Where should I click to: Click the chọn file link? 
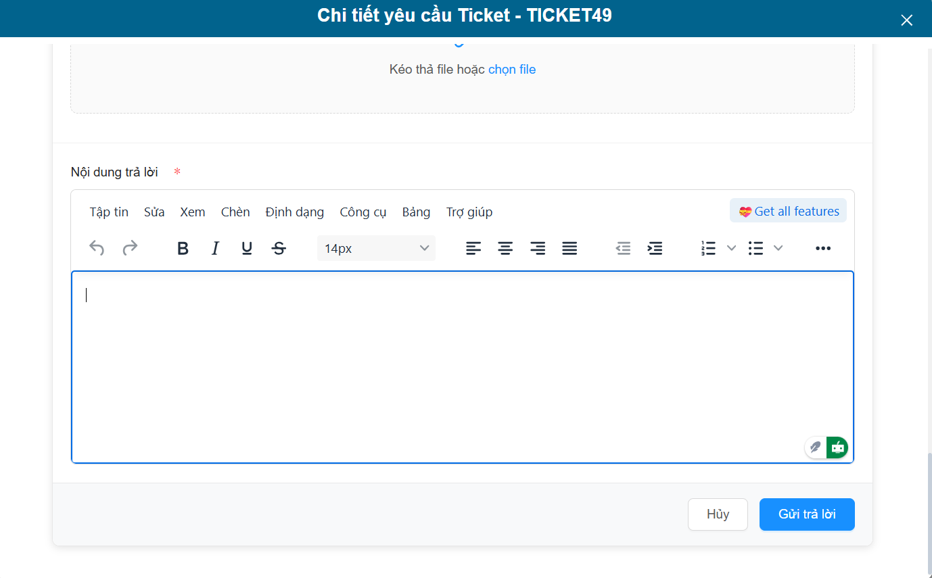click(x=512, y=70)
